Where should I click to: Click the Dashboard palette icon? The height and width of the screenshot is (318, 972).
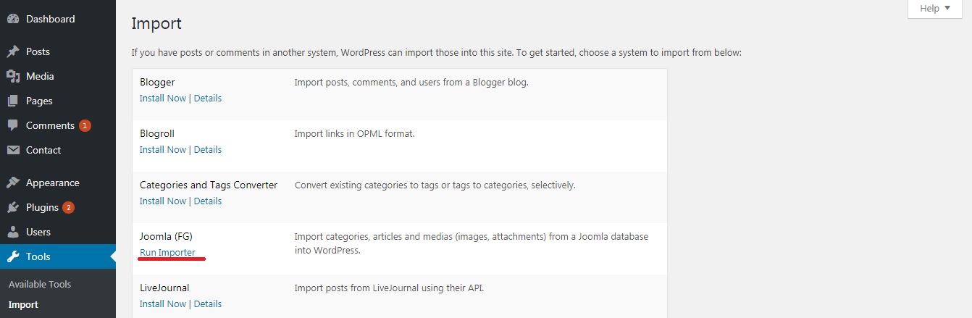coord(13,19)
